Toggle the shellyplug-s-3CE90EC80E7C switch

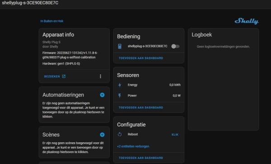175,47
